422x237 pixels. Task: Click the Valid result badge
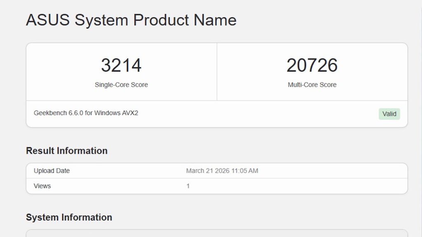[x=389, y=114]
